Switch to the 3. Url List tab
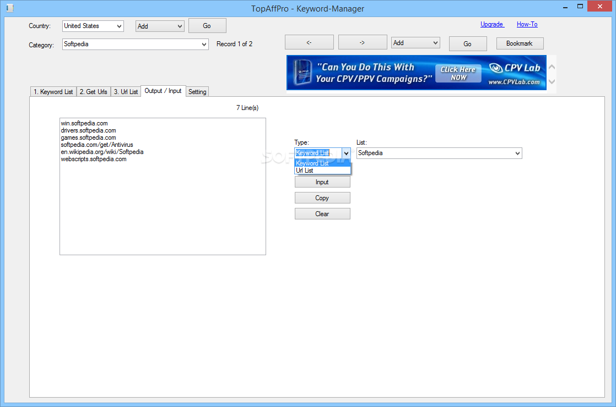616x407 pixels. point(126,92)
